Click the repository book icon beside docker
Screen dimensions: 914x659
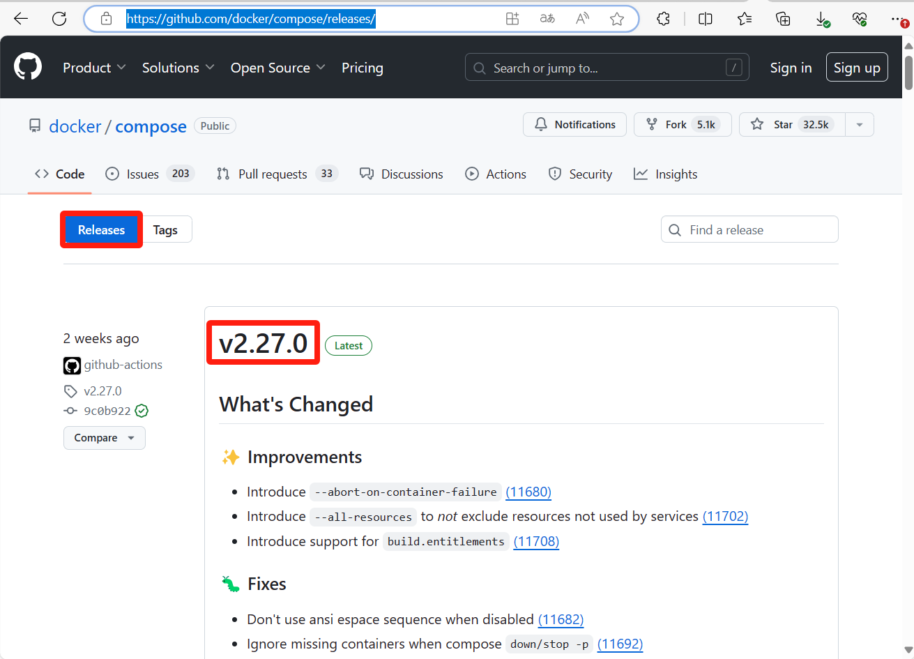[35, 126]
